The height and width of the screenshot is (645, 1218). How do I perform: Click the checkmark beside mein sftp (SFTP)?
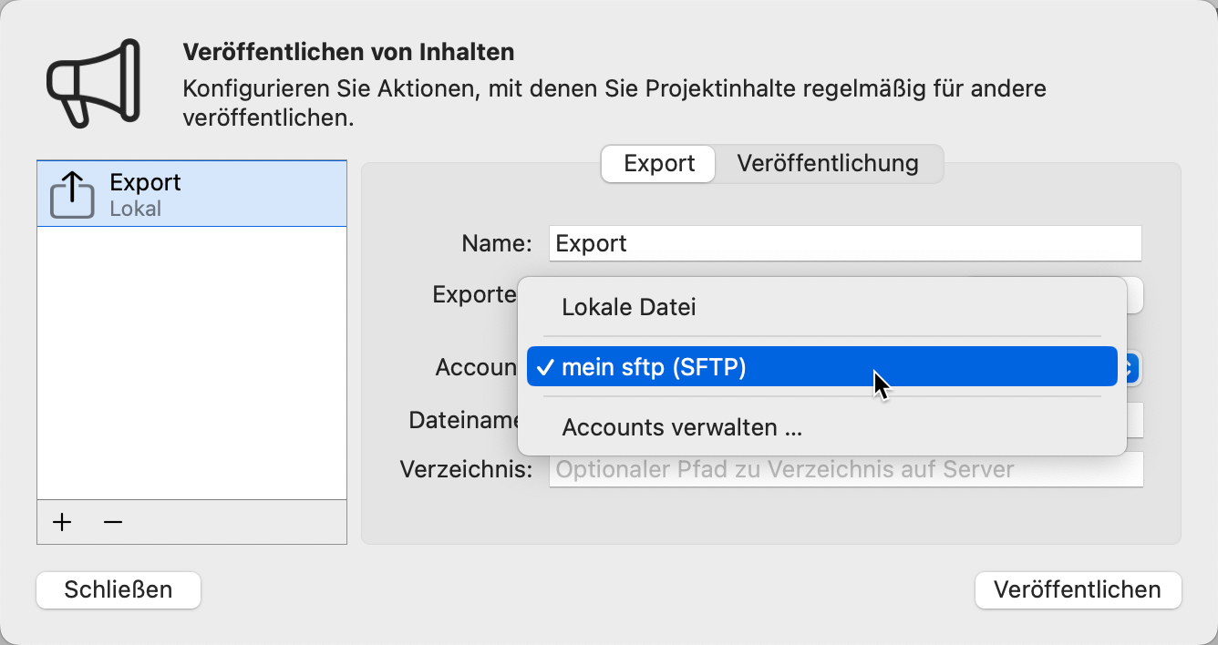(x=544, y=367)
